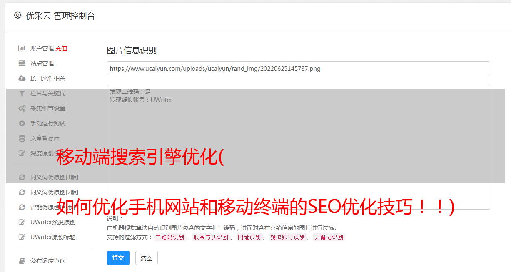511x272 pixels.
Task: Click the 发现二维码：是 result line
Action: tap(130, 92)
